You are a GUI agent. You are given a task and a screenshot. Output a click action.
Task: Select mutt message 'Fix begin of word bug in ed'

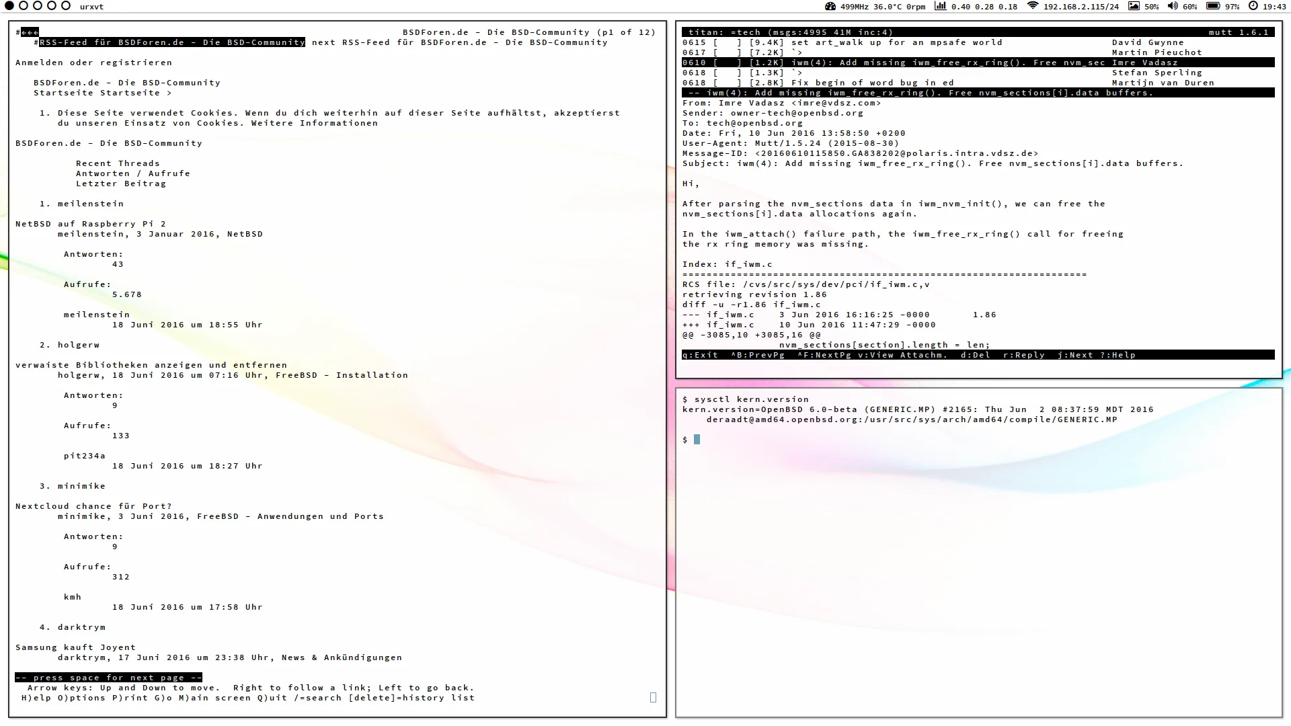point(872,83)
